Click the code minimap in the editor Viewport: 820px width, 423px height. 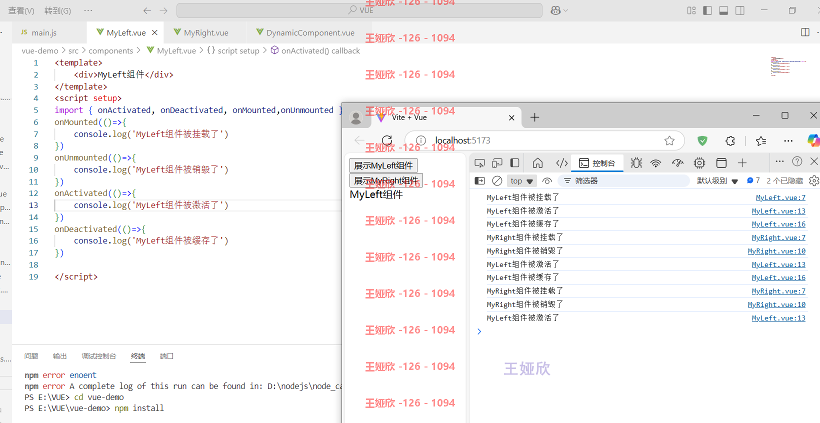point(788,66)
